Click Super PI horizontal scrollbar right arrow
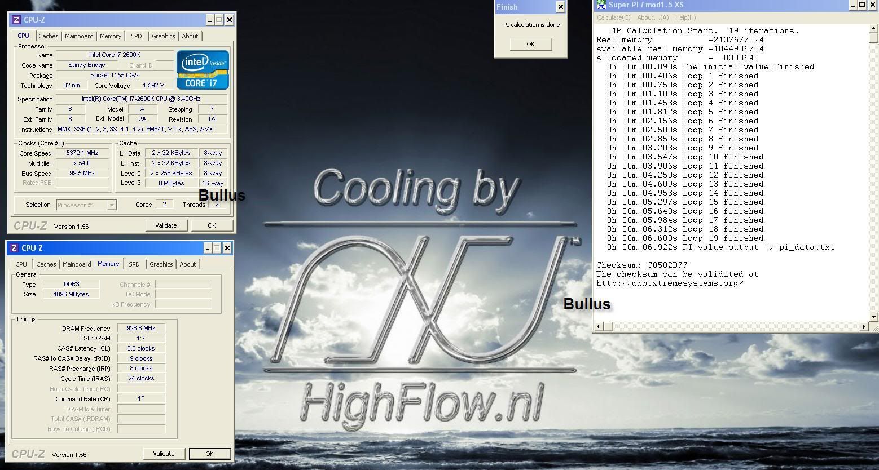Screen dimensions: 879x470 pyautogui.click(x=864, y=326)
